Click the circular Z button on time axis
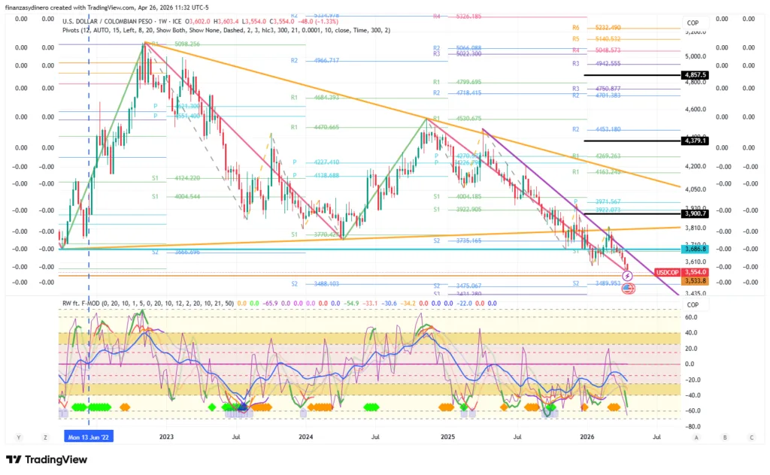 point(46,437)
